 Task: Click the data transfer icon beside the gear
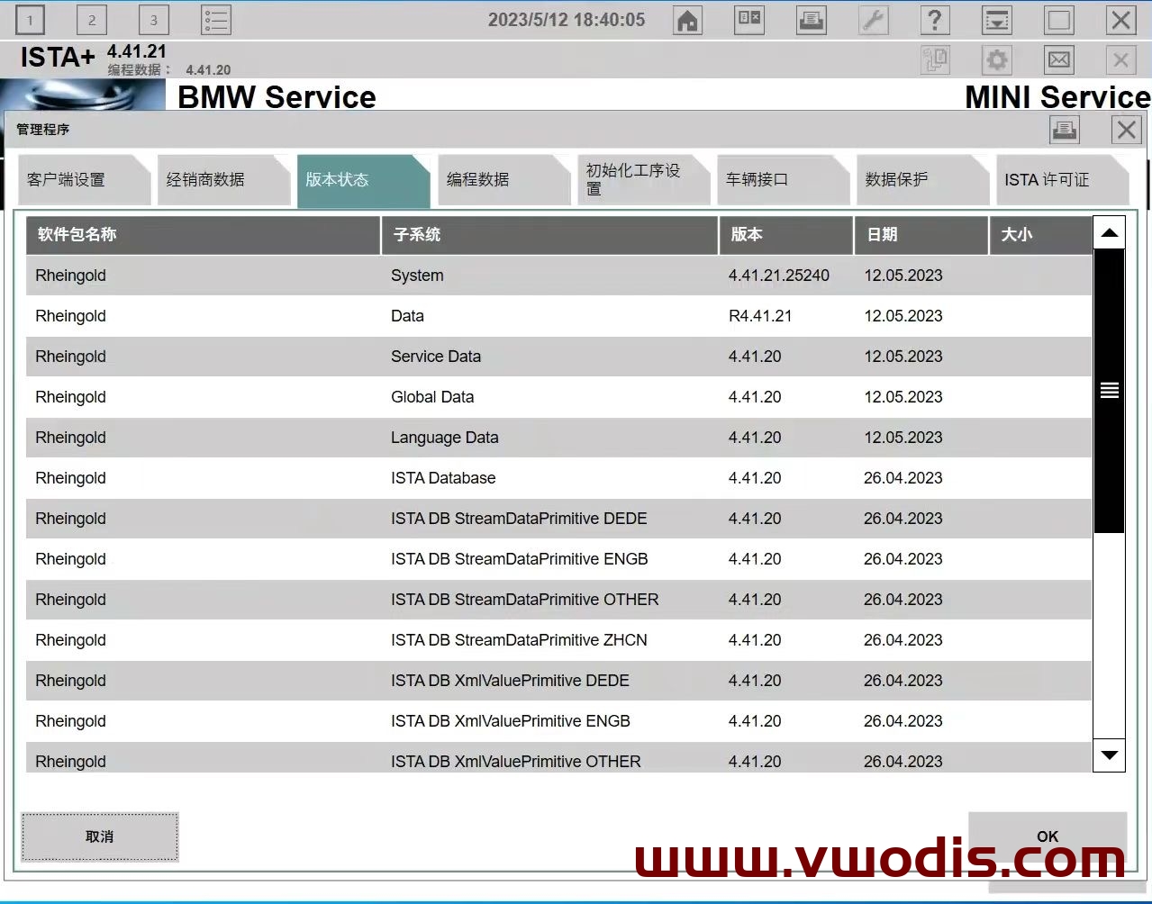935,60
